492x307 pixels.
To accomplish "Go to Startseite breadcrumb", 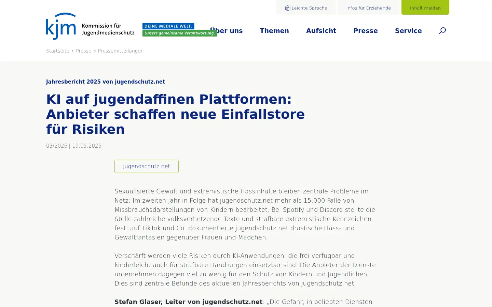I will coord(58,51).
